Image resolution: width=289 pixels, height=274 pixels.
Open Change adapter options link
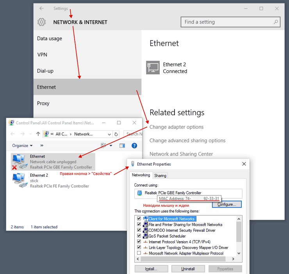pyautogui.click(x=177, y=127)
